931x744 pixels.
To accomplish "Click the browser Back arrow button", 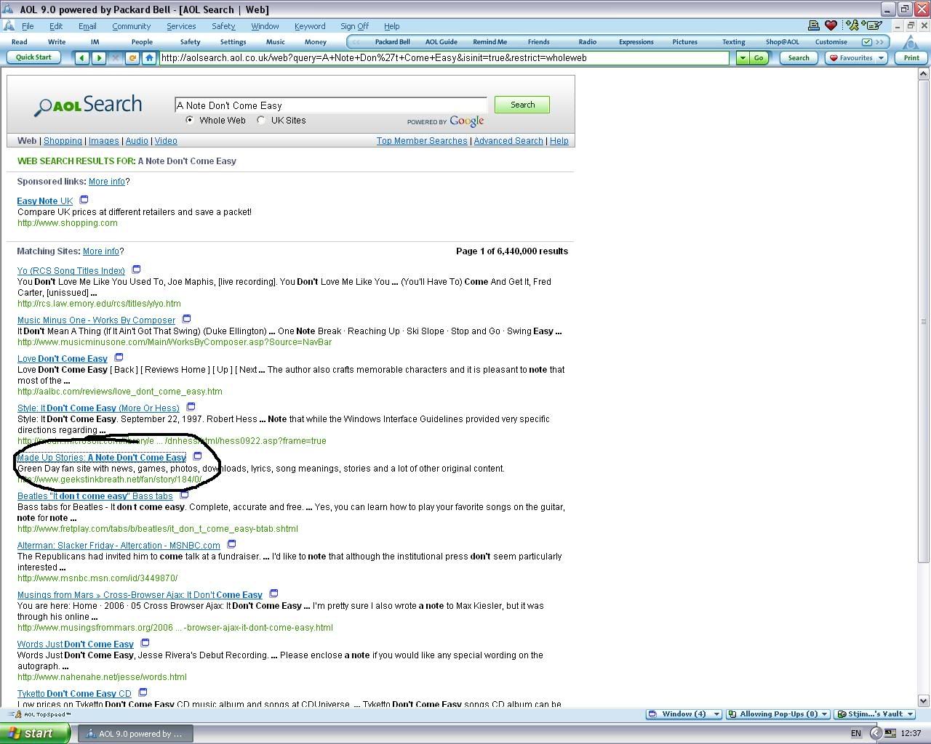I will [x=82, y=58].
